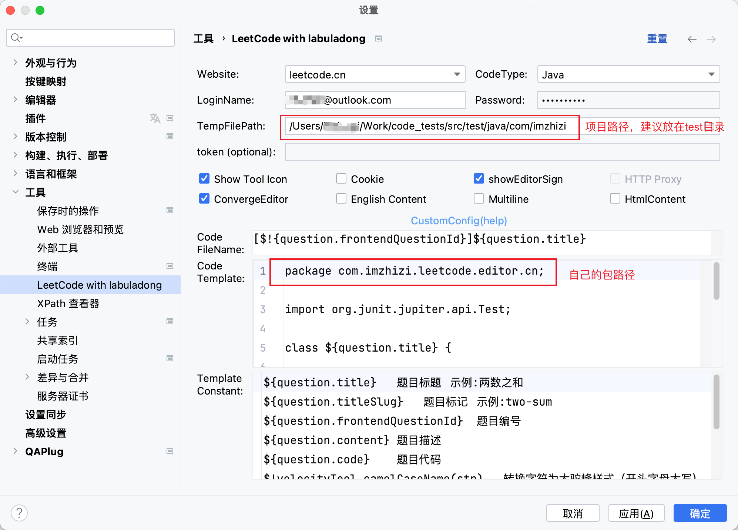
Task: Click the project-level icon beside 终端
Action: coord(170,266)
